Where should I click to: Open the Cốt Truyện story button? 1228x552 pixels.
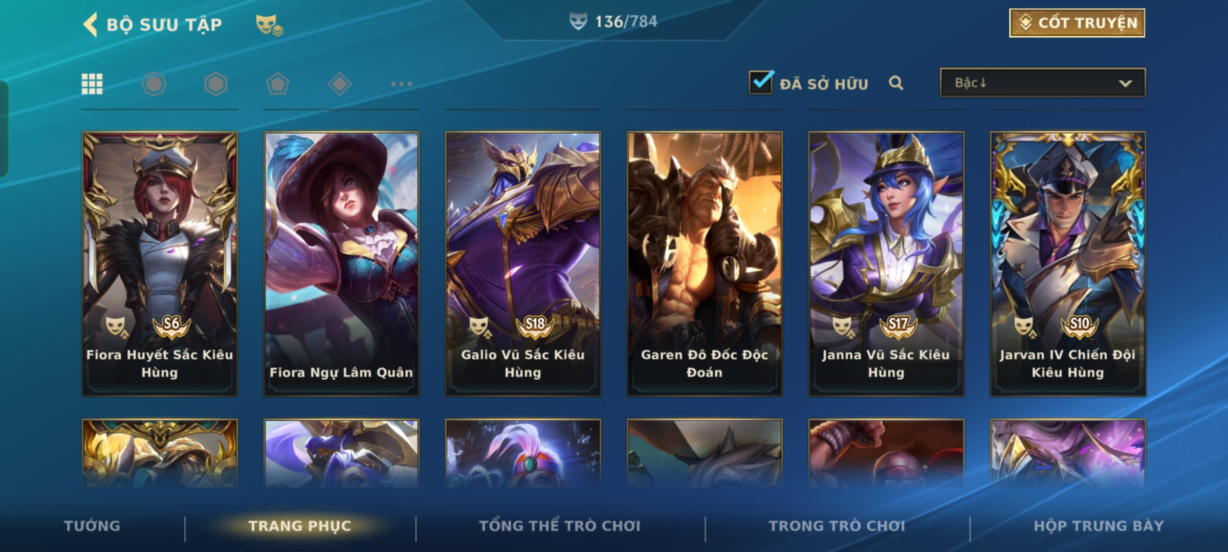click(x=1077, y=23)
